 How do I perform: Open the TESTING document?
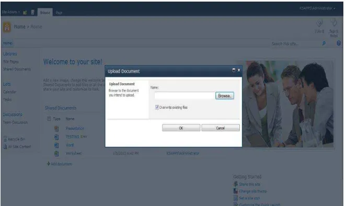[x=72, y=136]
